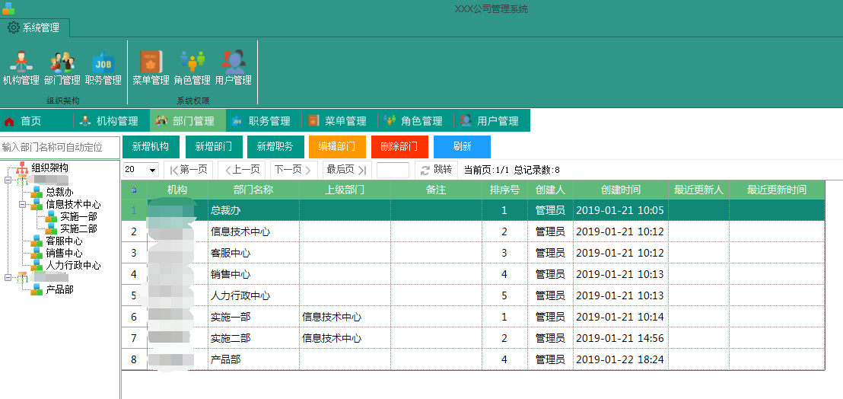The width and height of the screenshot is (843, 399).
Task: Click the 总裁办 tree node icon
Action: pyautogui.click(x=37, y=192)
